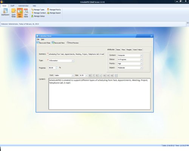Image resolution: width=189 pixels, height=151 pixels.
Task: Open Manage Impact
Action: point(54,13)
